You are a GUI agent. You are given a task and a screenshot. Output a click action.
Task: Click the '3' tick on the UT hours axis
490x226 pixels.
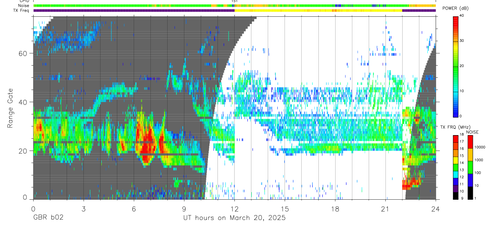pyautogui.click(x=83, y=209)
